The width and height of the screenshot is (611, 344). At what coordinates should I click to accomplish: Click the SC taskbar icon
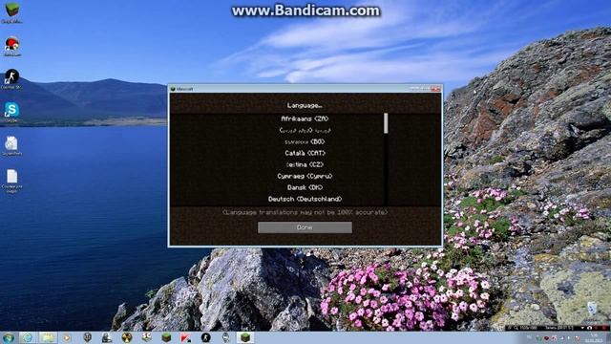click(146, 337)
